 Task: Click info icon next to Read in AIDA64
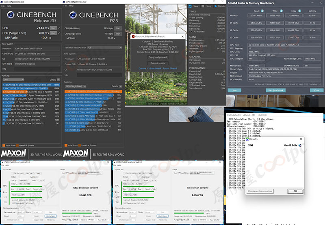262,11
